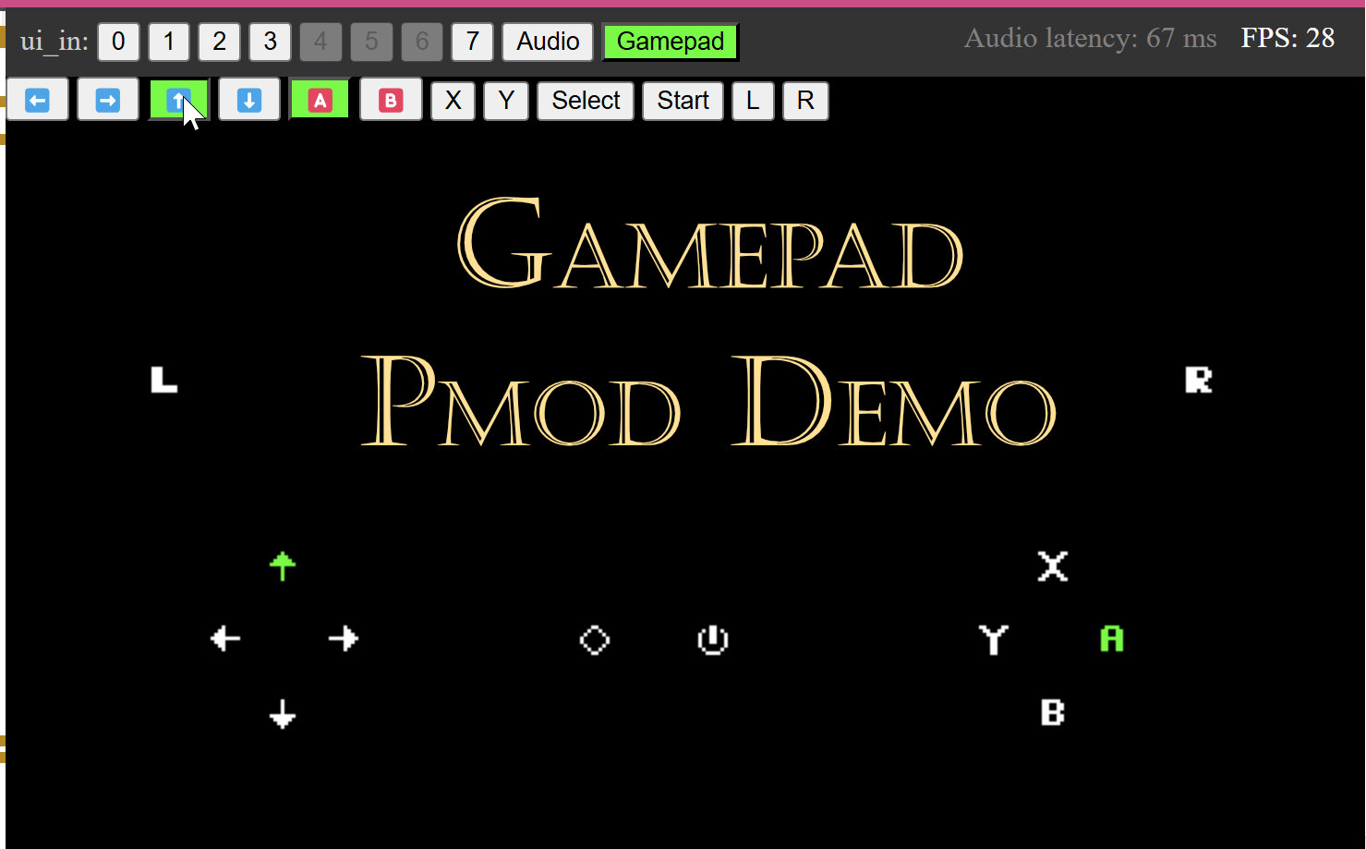Toggle ui_in bit 0 button
1366x849 pixels.
tap(118, 42)
